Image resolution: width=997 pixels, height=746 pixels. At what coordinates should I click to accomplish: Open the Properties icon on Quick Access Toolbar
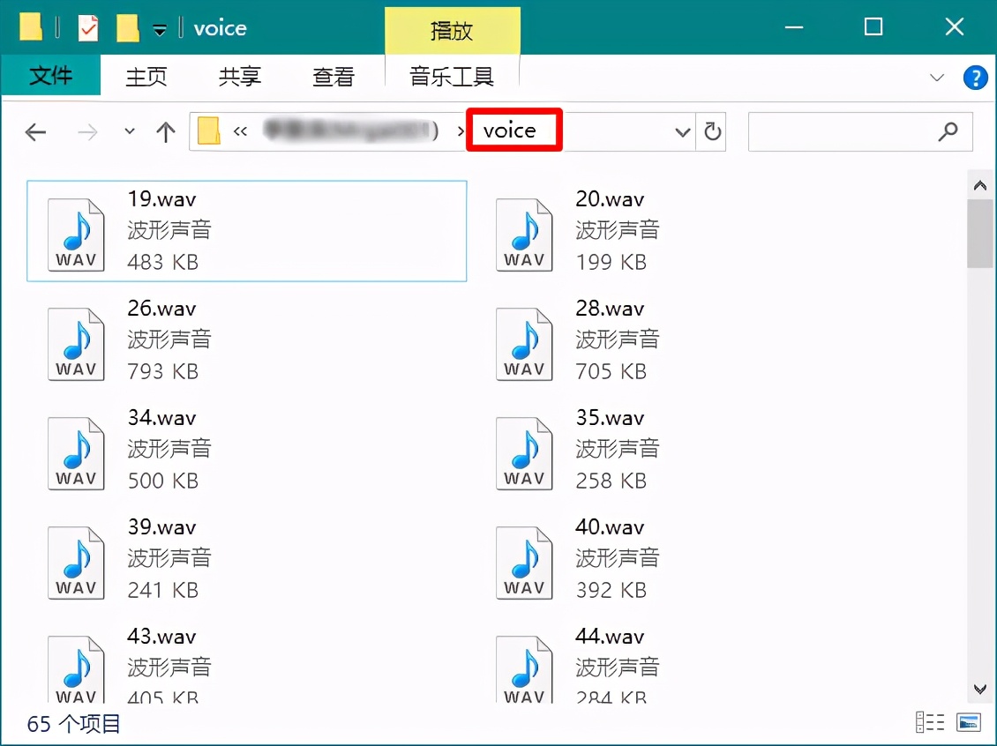pos(88,27)
